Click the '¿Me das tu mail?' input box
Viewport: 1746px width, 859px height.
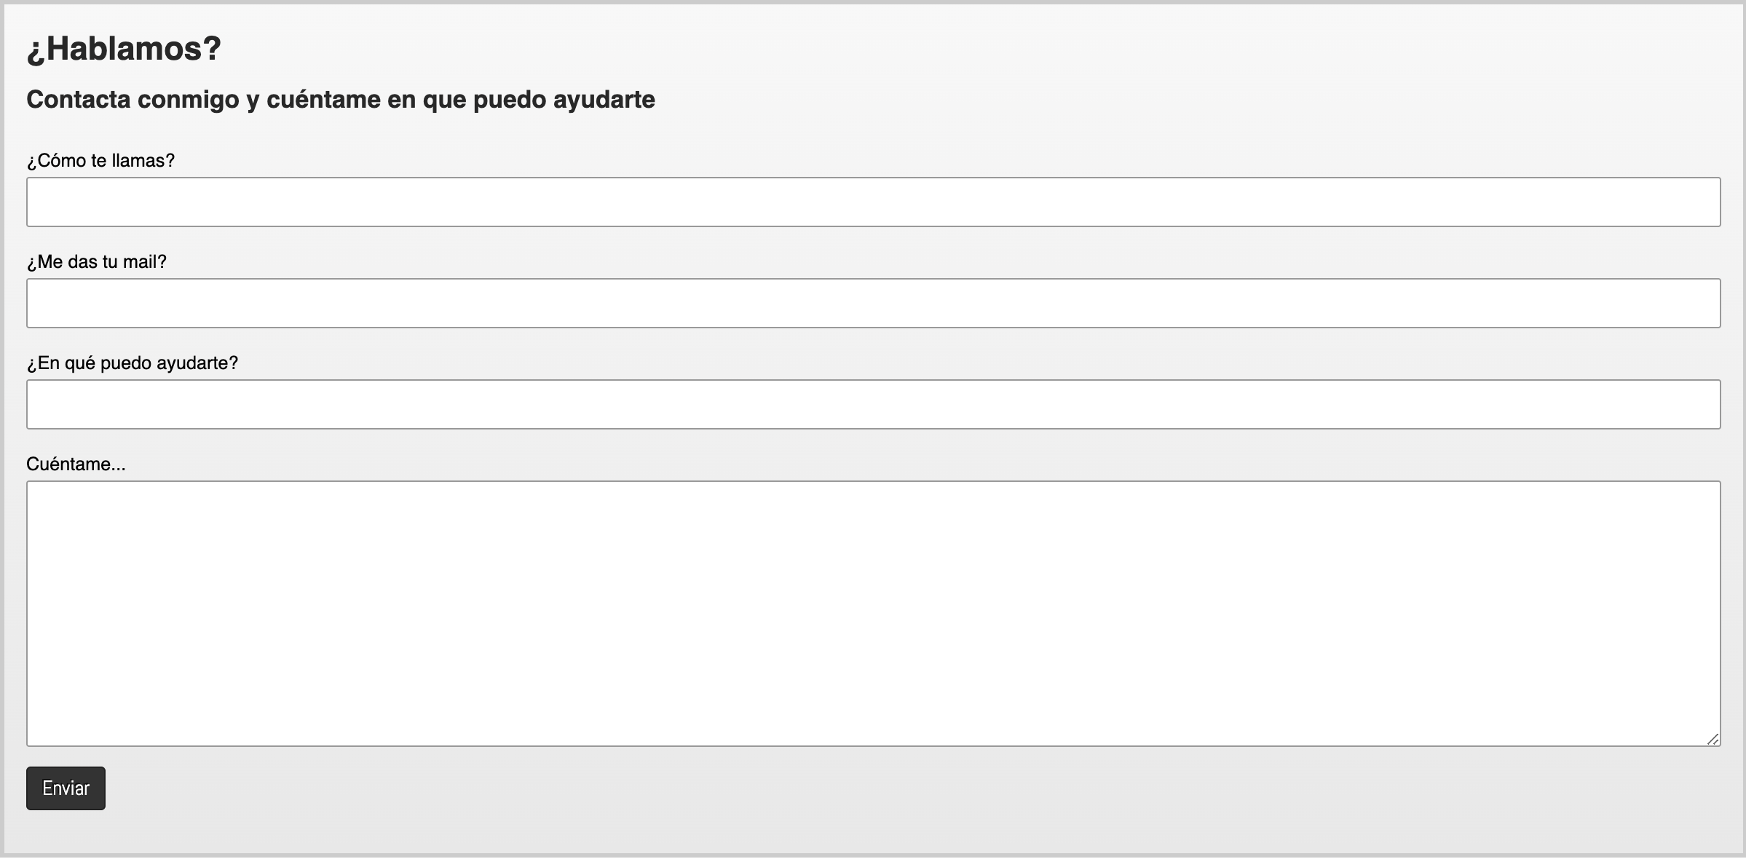(x=873, y=303)
